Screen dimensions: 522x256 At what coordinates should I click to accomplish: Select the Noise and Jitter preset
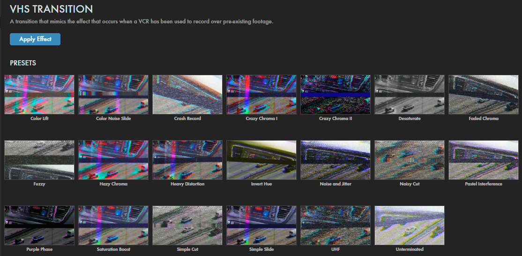click(x=336, y=160)
